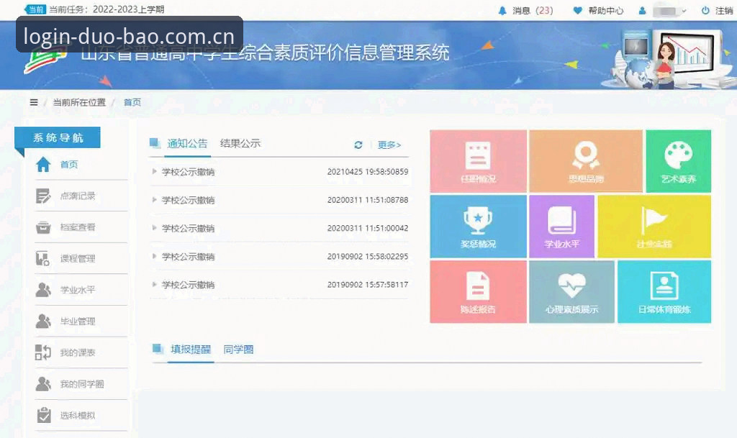The height and width of the screenshot is (438, 737).
Task: Open 毕业管理 sidebar icon
Action: 43,321
